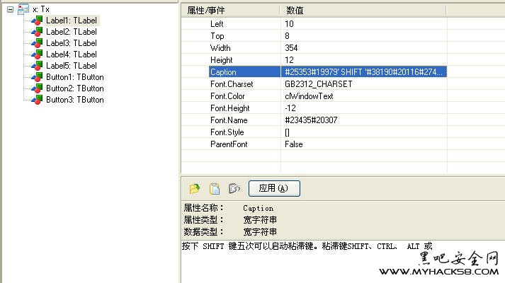Select Label5: TLabel in the component tree
Viewport: 505px width, 283px height.
(71, 66)
